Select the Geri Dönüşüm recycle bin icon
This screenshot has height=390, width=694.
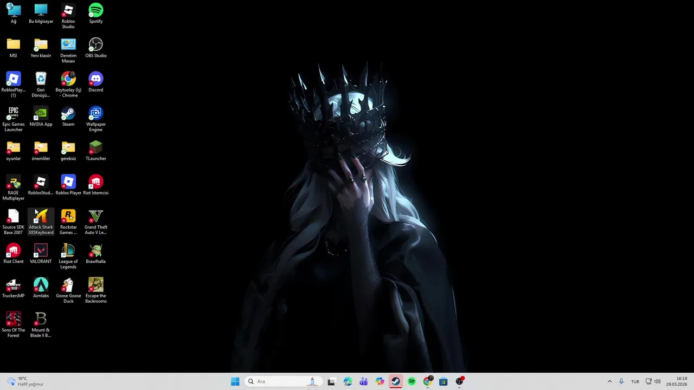pyautogui.click(x=41, y=84)
